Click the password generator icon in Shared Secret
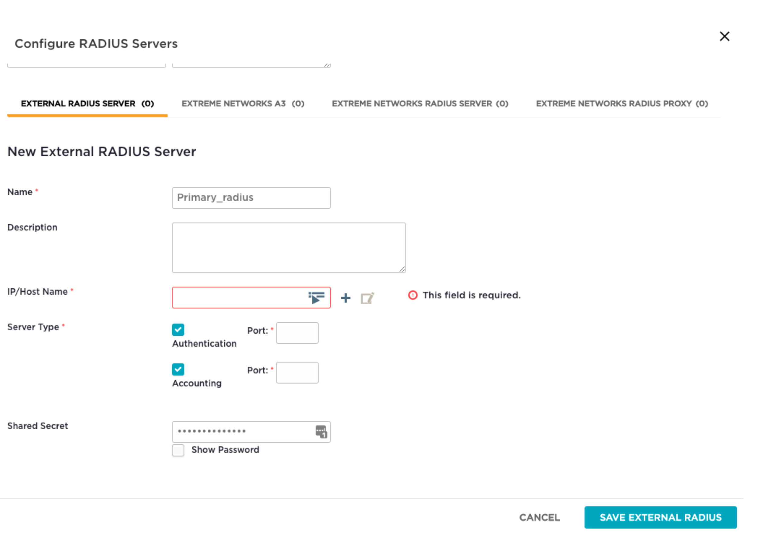Viewport: 765px width, 553px height. pos(321,432)
